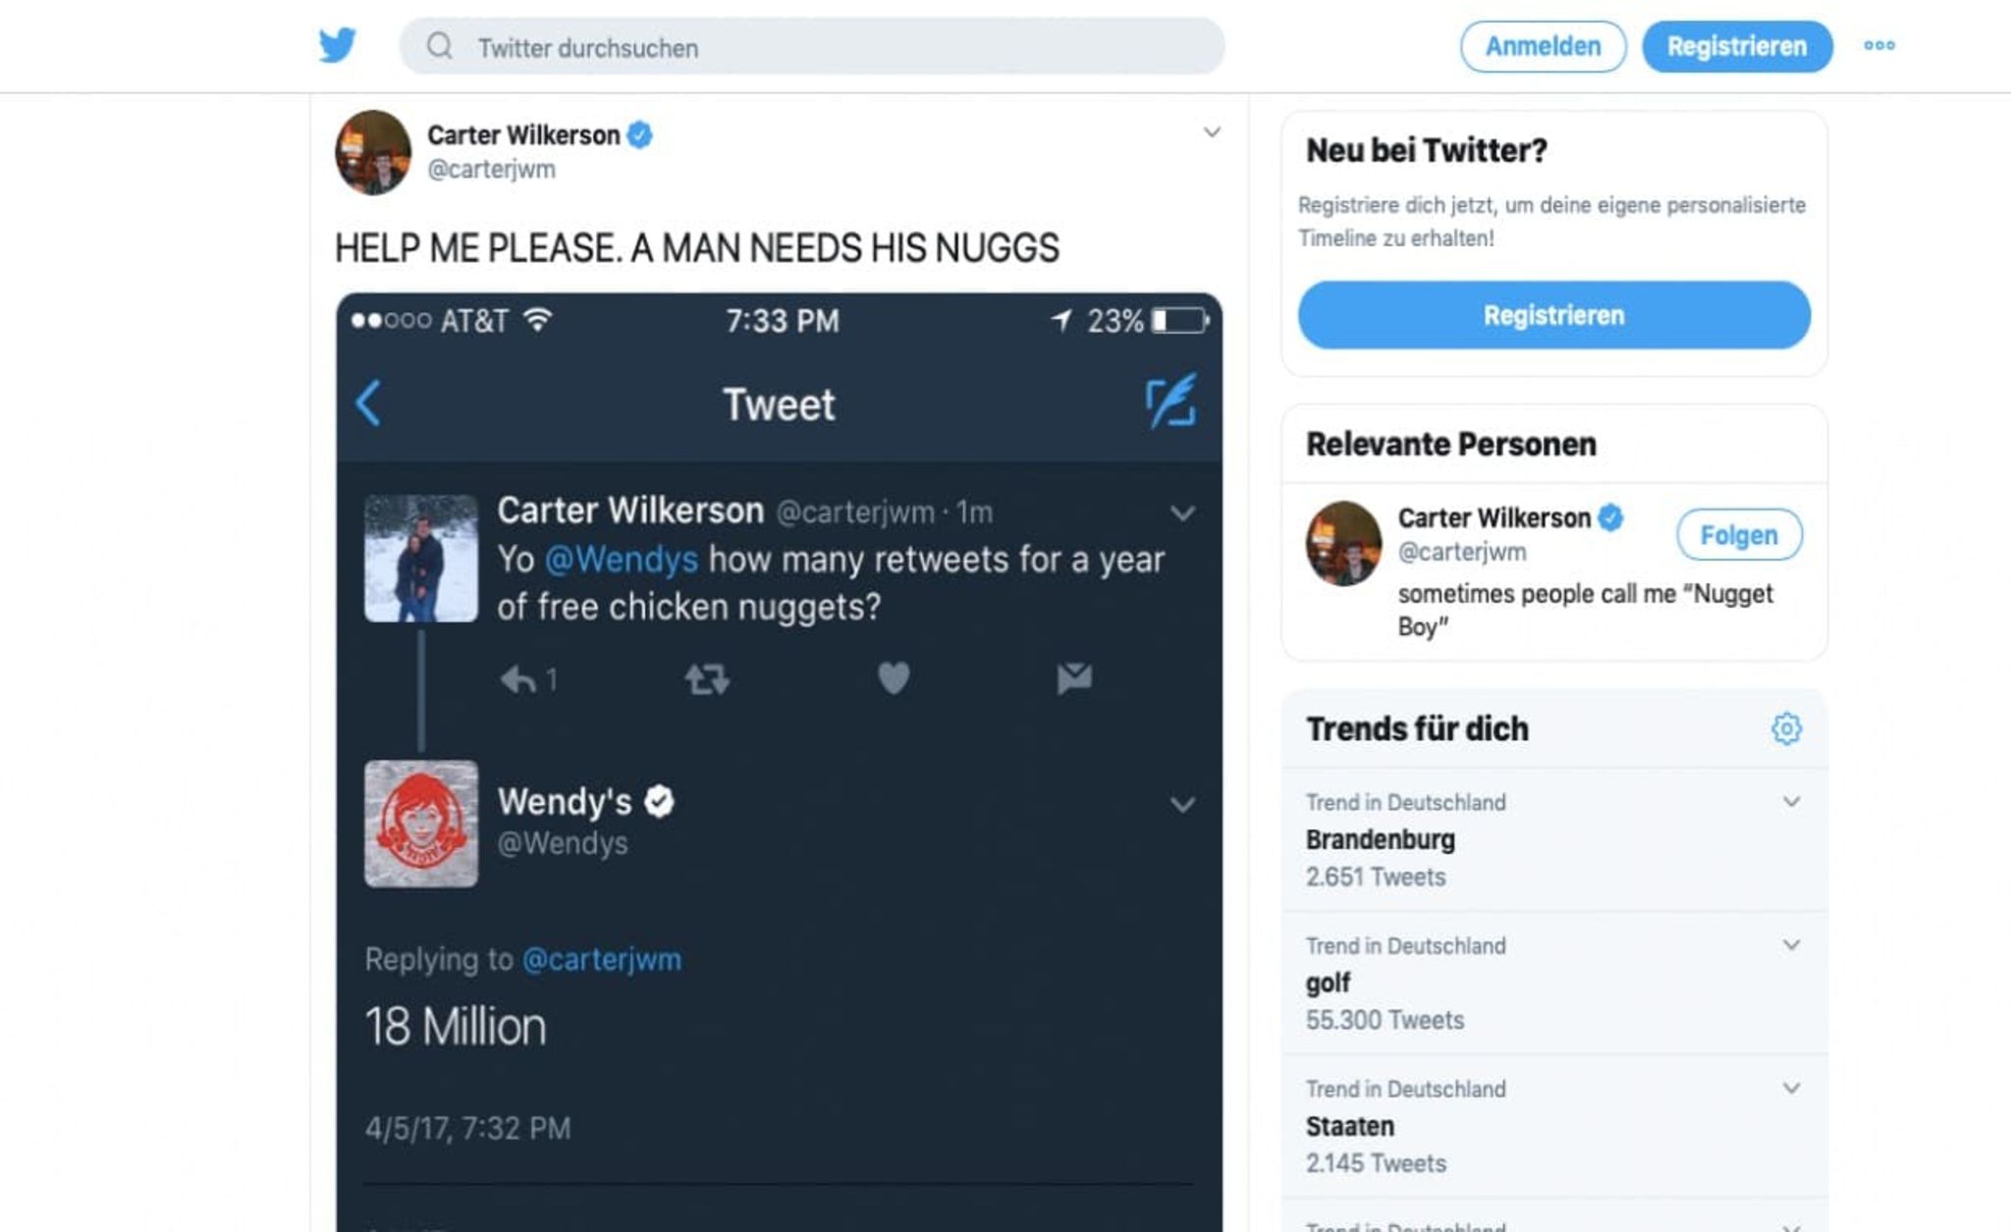The image size is (2011, 1232).
Task: Expand the tweet options chevron
Action: point(1212,133)
